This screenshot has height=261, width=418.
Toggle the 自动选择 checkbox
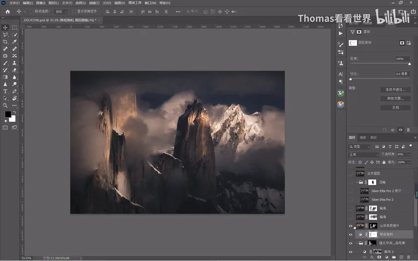pyautogui.click(x=32, y=11)
